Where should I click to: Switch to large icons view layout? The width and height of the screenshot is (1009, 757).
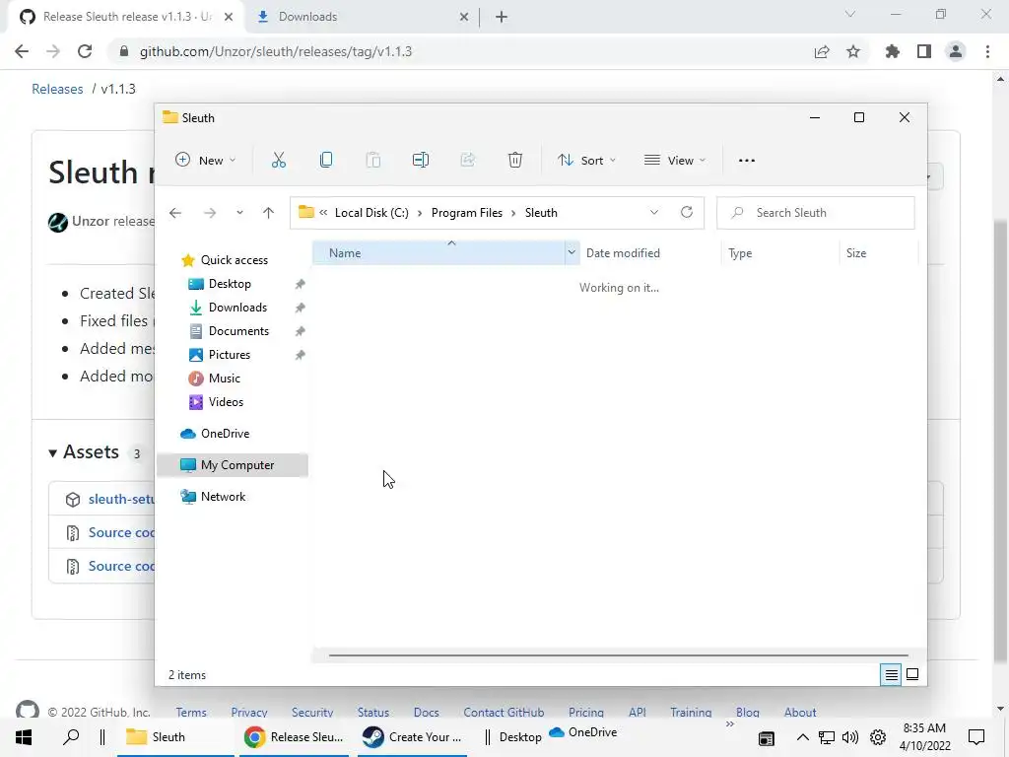(912, 674)
